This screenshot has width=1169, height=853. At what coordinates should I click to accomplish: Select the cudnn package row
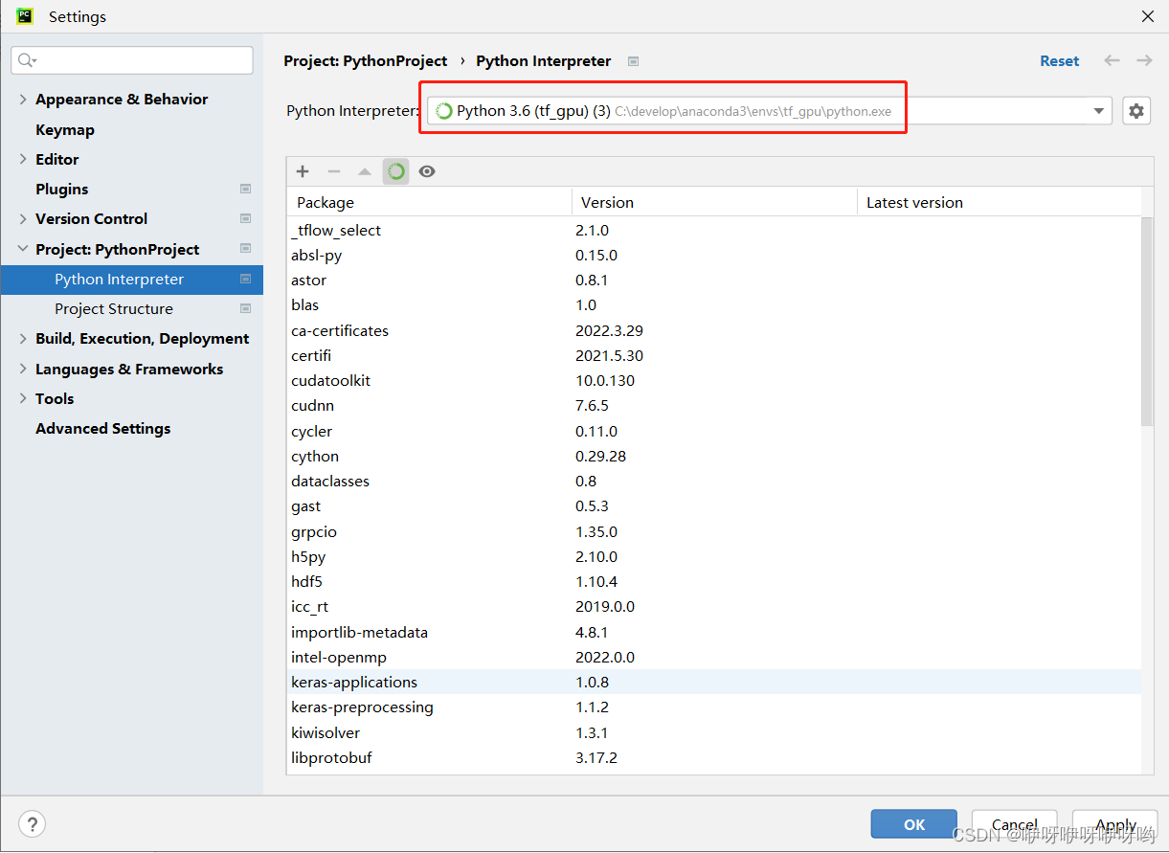(x=714, y=406)
